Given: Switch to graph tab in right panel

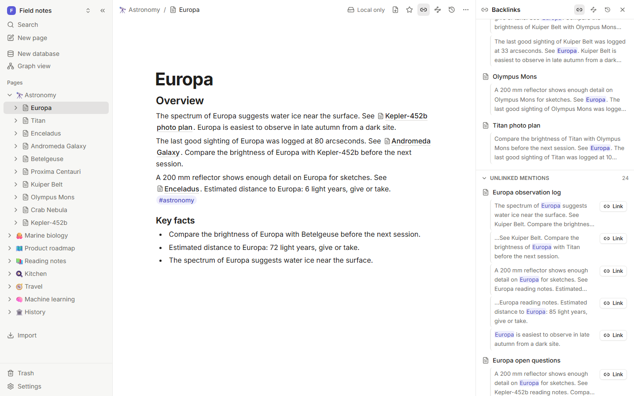Looking at the screenshot, I should (593, 10).
